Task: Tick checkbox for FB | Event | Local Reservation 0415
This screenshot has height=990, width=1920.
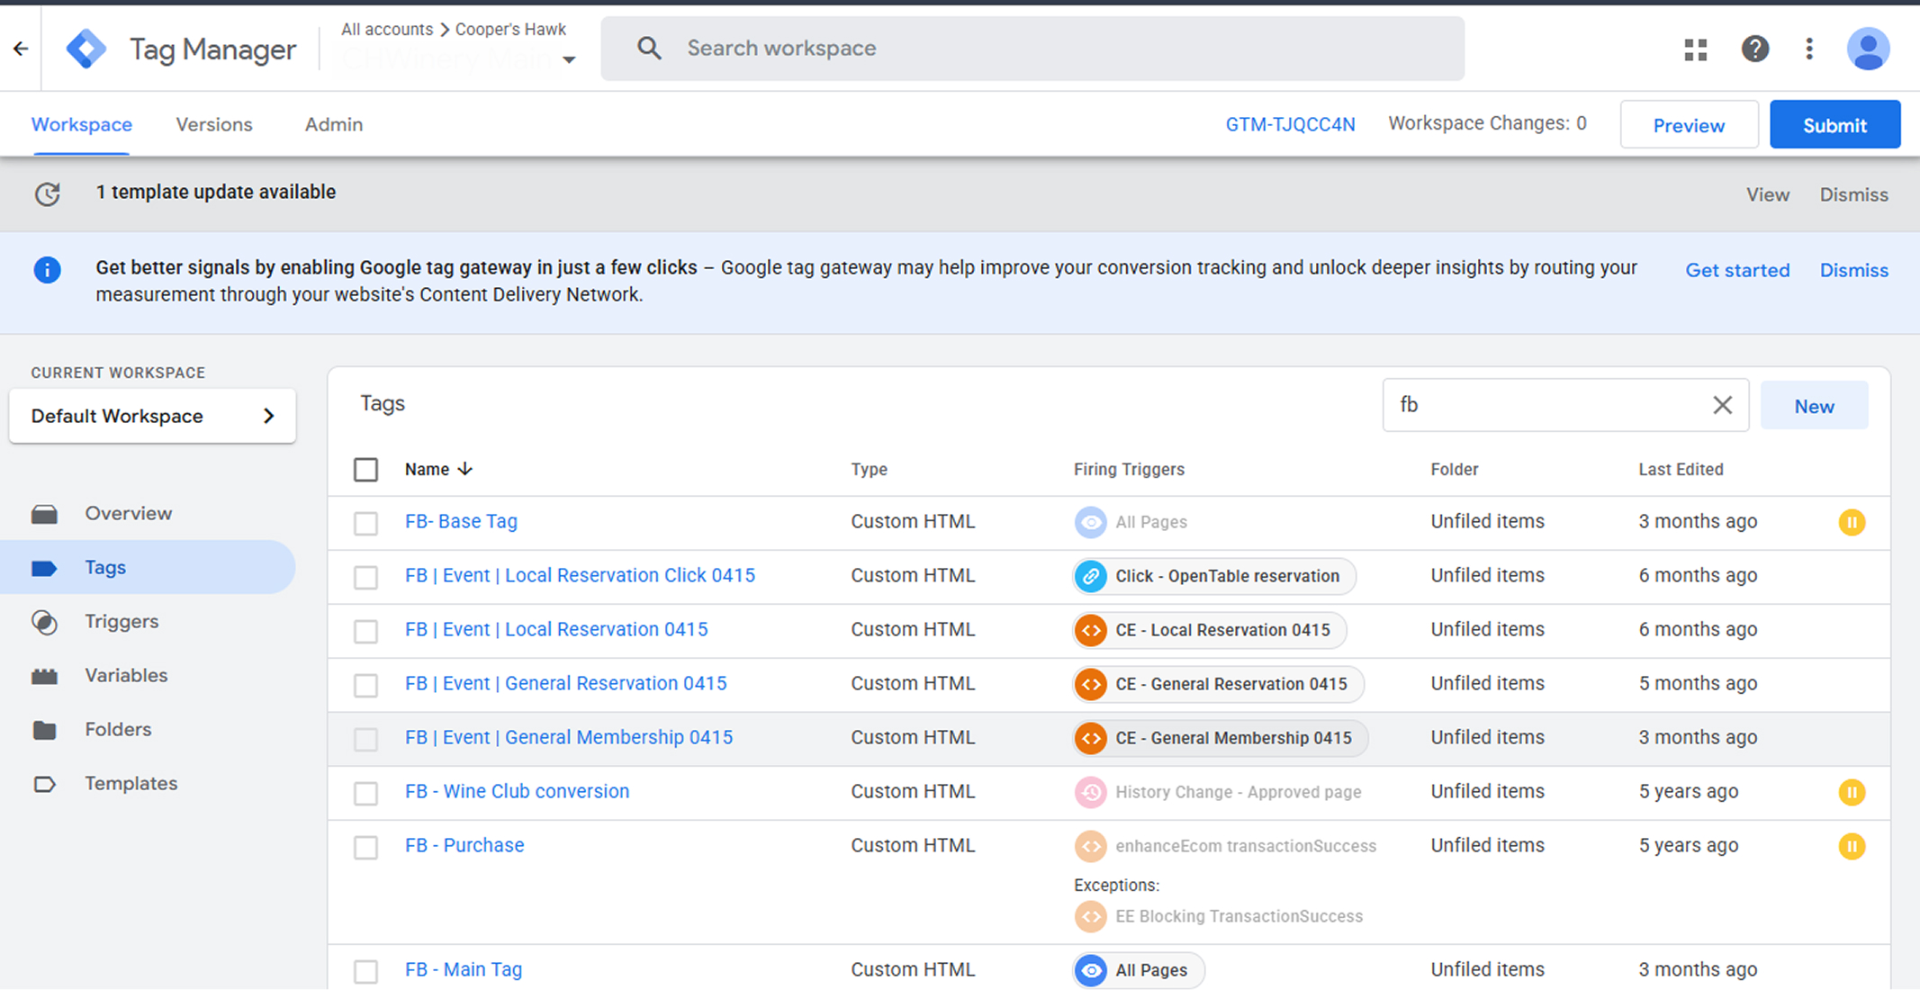Action: click(365, 631)
